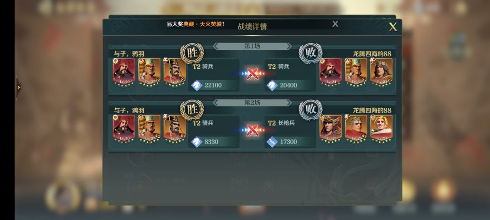Screen dimensions: 490x220
Task: Click the left arrow of the 第1场 header
Action: click(x=216, y=46)
